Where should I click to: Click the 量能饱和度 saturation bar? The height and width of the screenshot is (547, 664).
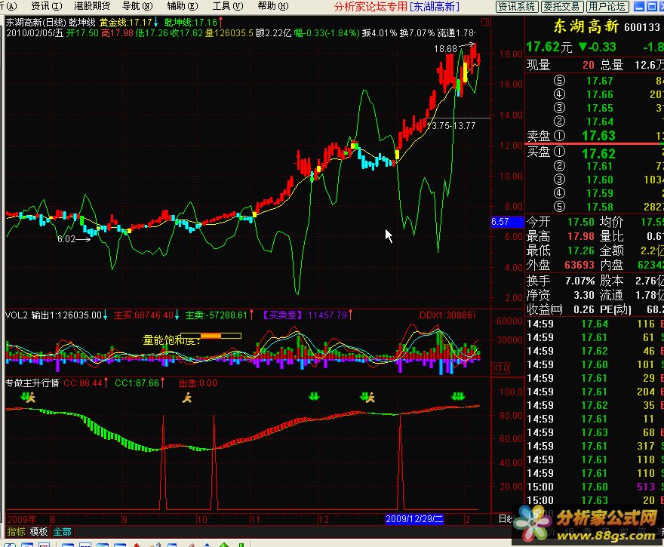pyautogui.click(x=211, y=336)
